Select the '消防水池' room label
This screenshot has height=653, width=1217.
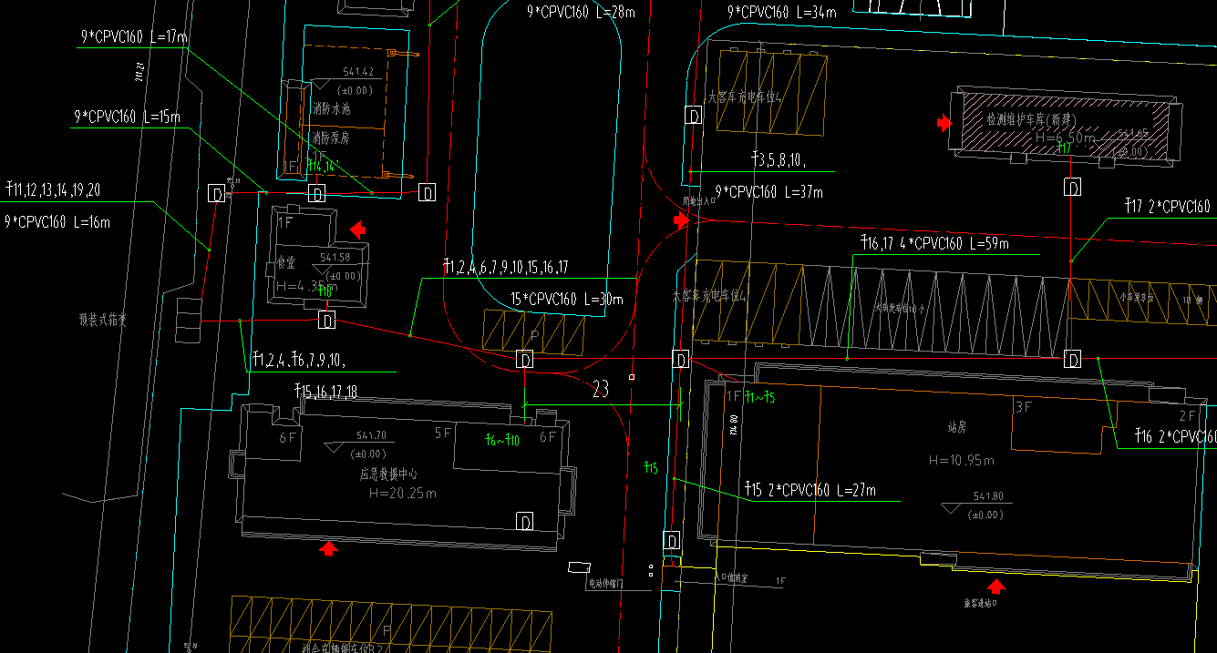pyautogui.click(x=330, y=108)
